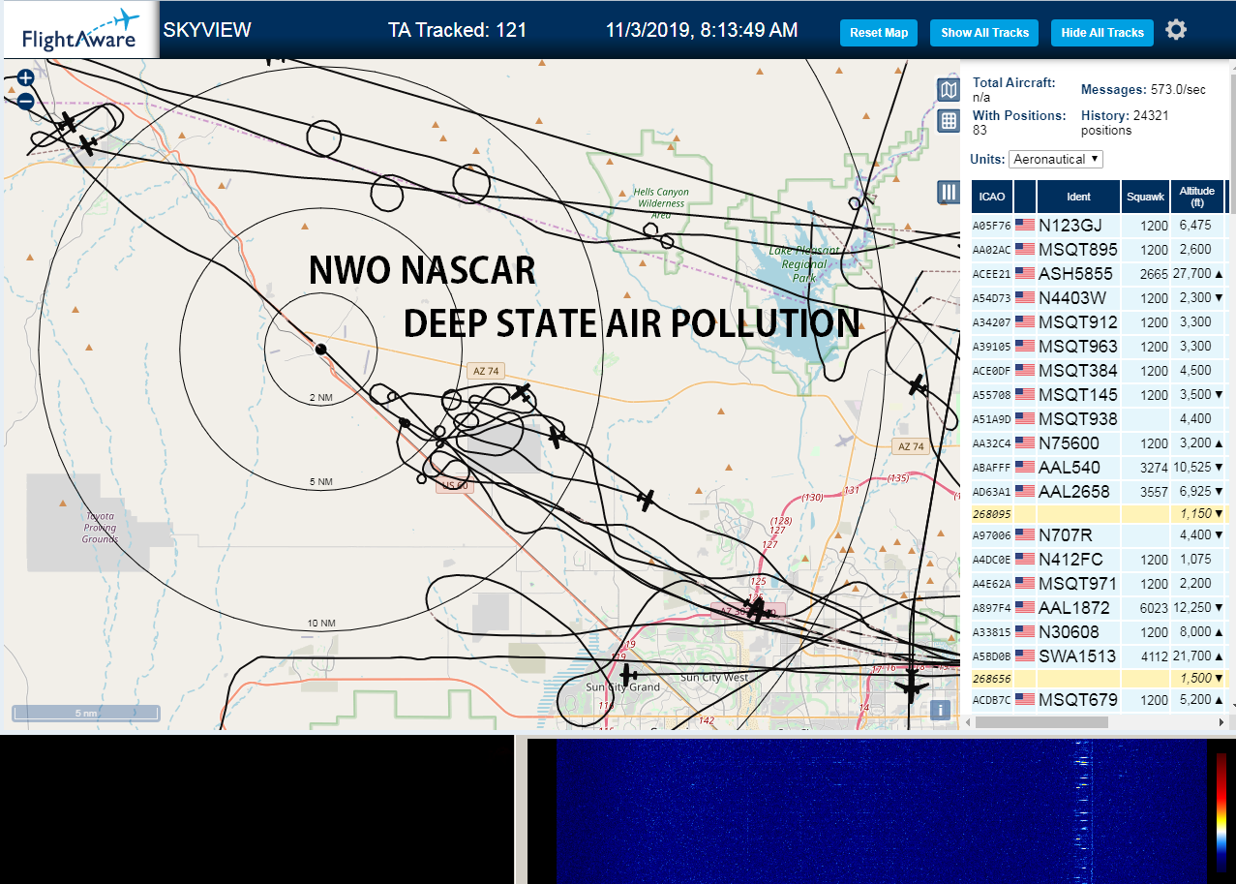Click Lake Pleasant Regional Park label

point(804,264)
